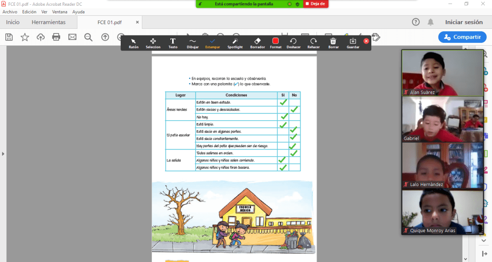The image size is (492, 262).
Task: Toggle the Spotlight tool
Action: pyautogui.click(x=235, y=43)
